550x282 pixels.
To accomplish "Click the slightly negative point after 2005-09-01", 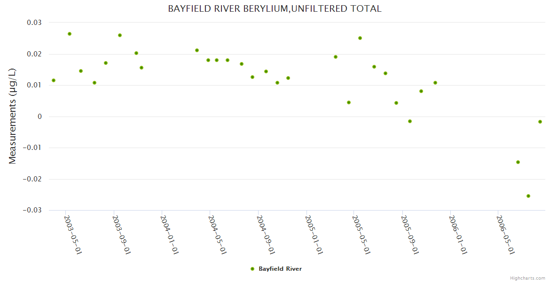I will (x=410, y=121).
